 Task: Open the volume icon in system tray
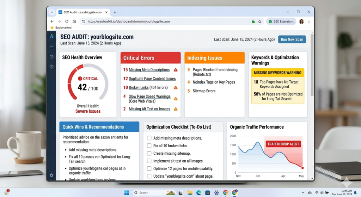[x=322, y=193]
